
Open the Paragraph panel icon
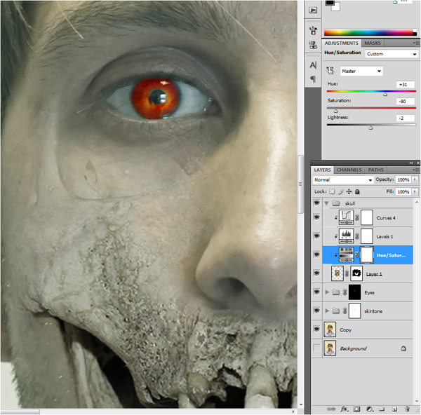click(313, 79)
